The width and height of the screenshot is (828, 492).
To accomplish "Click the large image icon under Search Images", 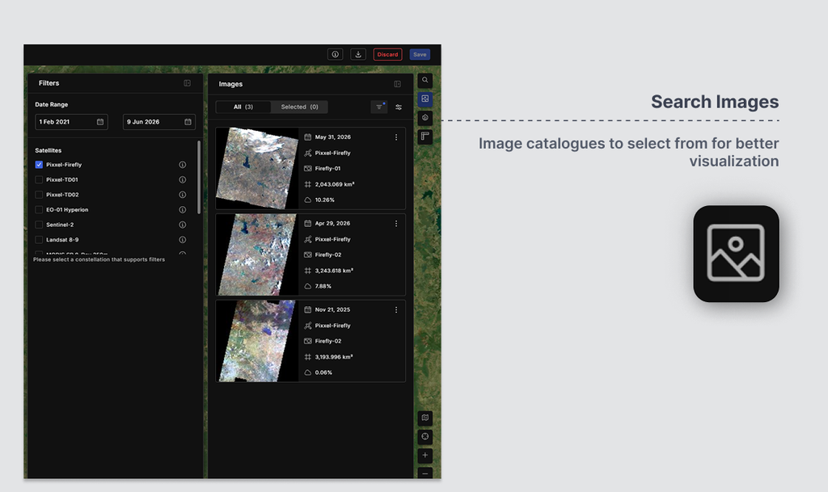I will pyautogui.click(x=736, y=254).
